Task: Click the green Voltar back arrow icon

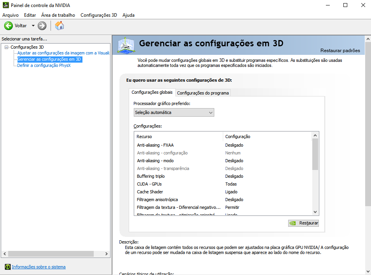Action: tap(9, 26)
